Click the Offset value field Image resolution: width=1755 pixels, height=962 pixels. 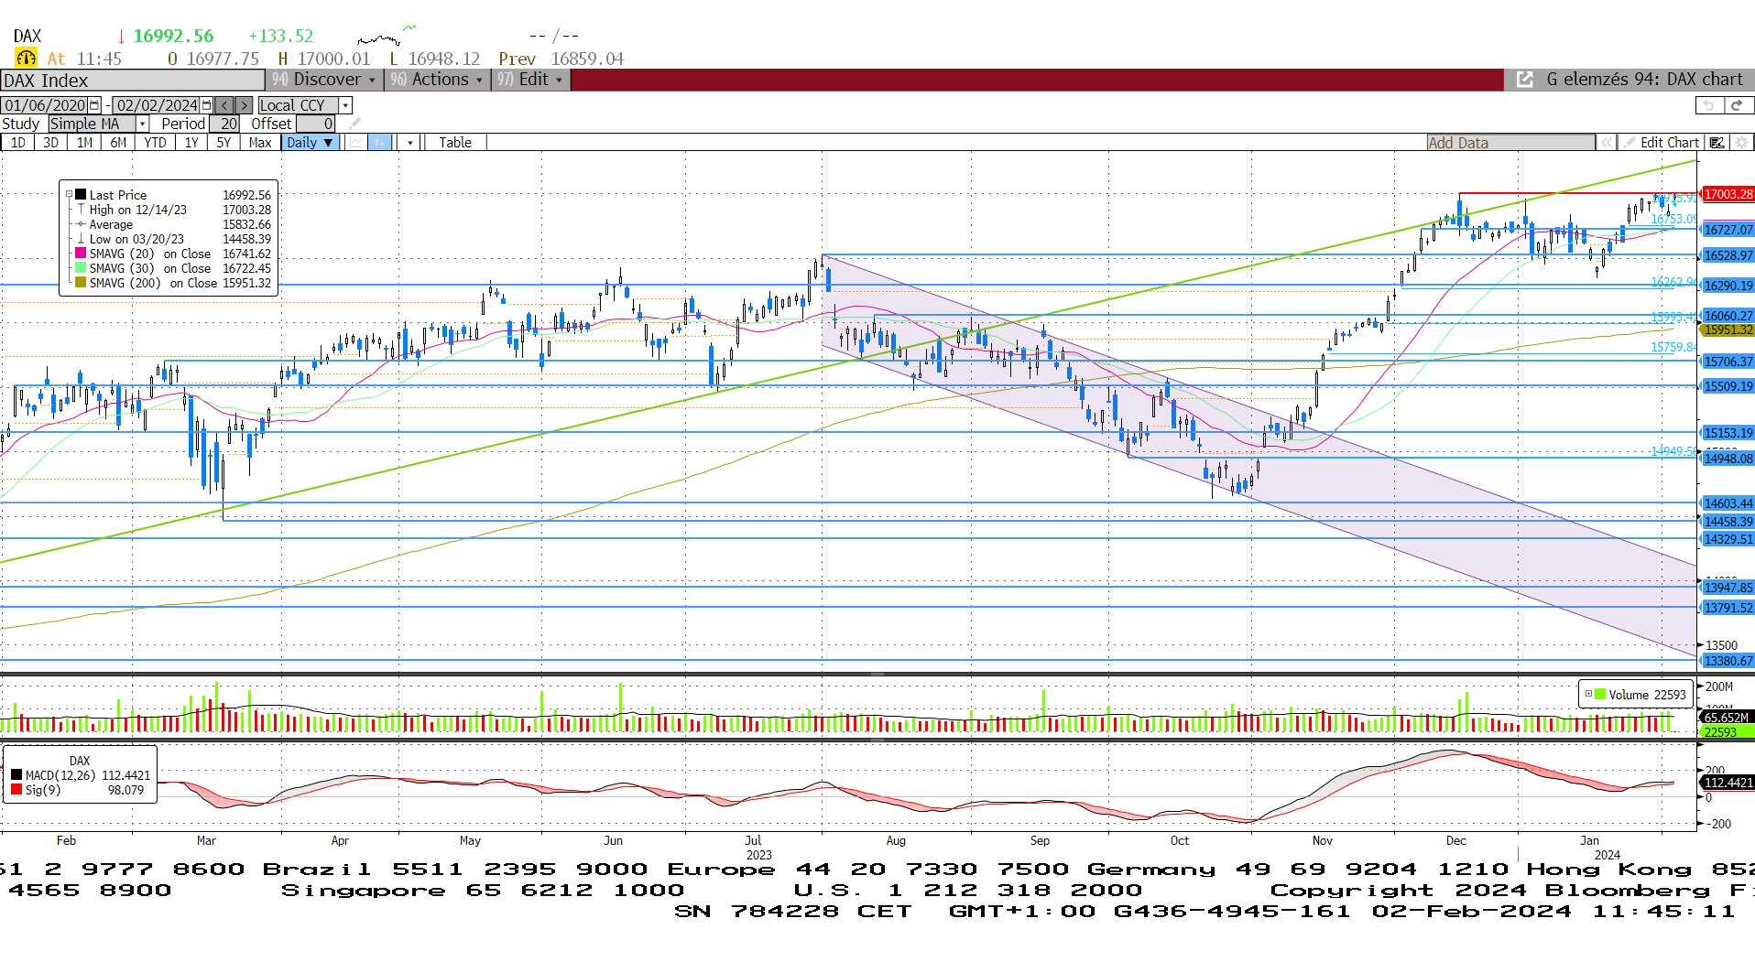315,124
